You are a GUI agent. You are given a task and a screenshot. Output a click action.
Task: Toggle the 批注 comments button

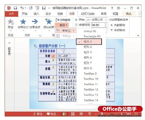[52, 114]
